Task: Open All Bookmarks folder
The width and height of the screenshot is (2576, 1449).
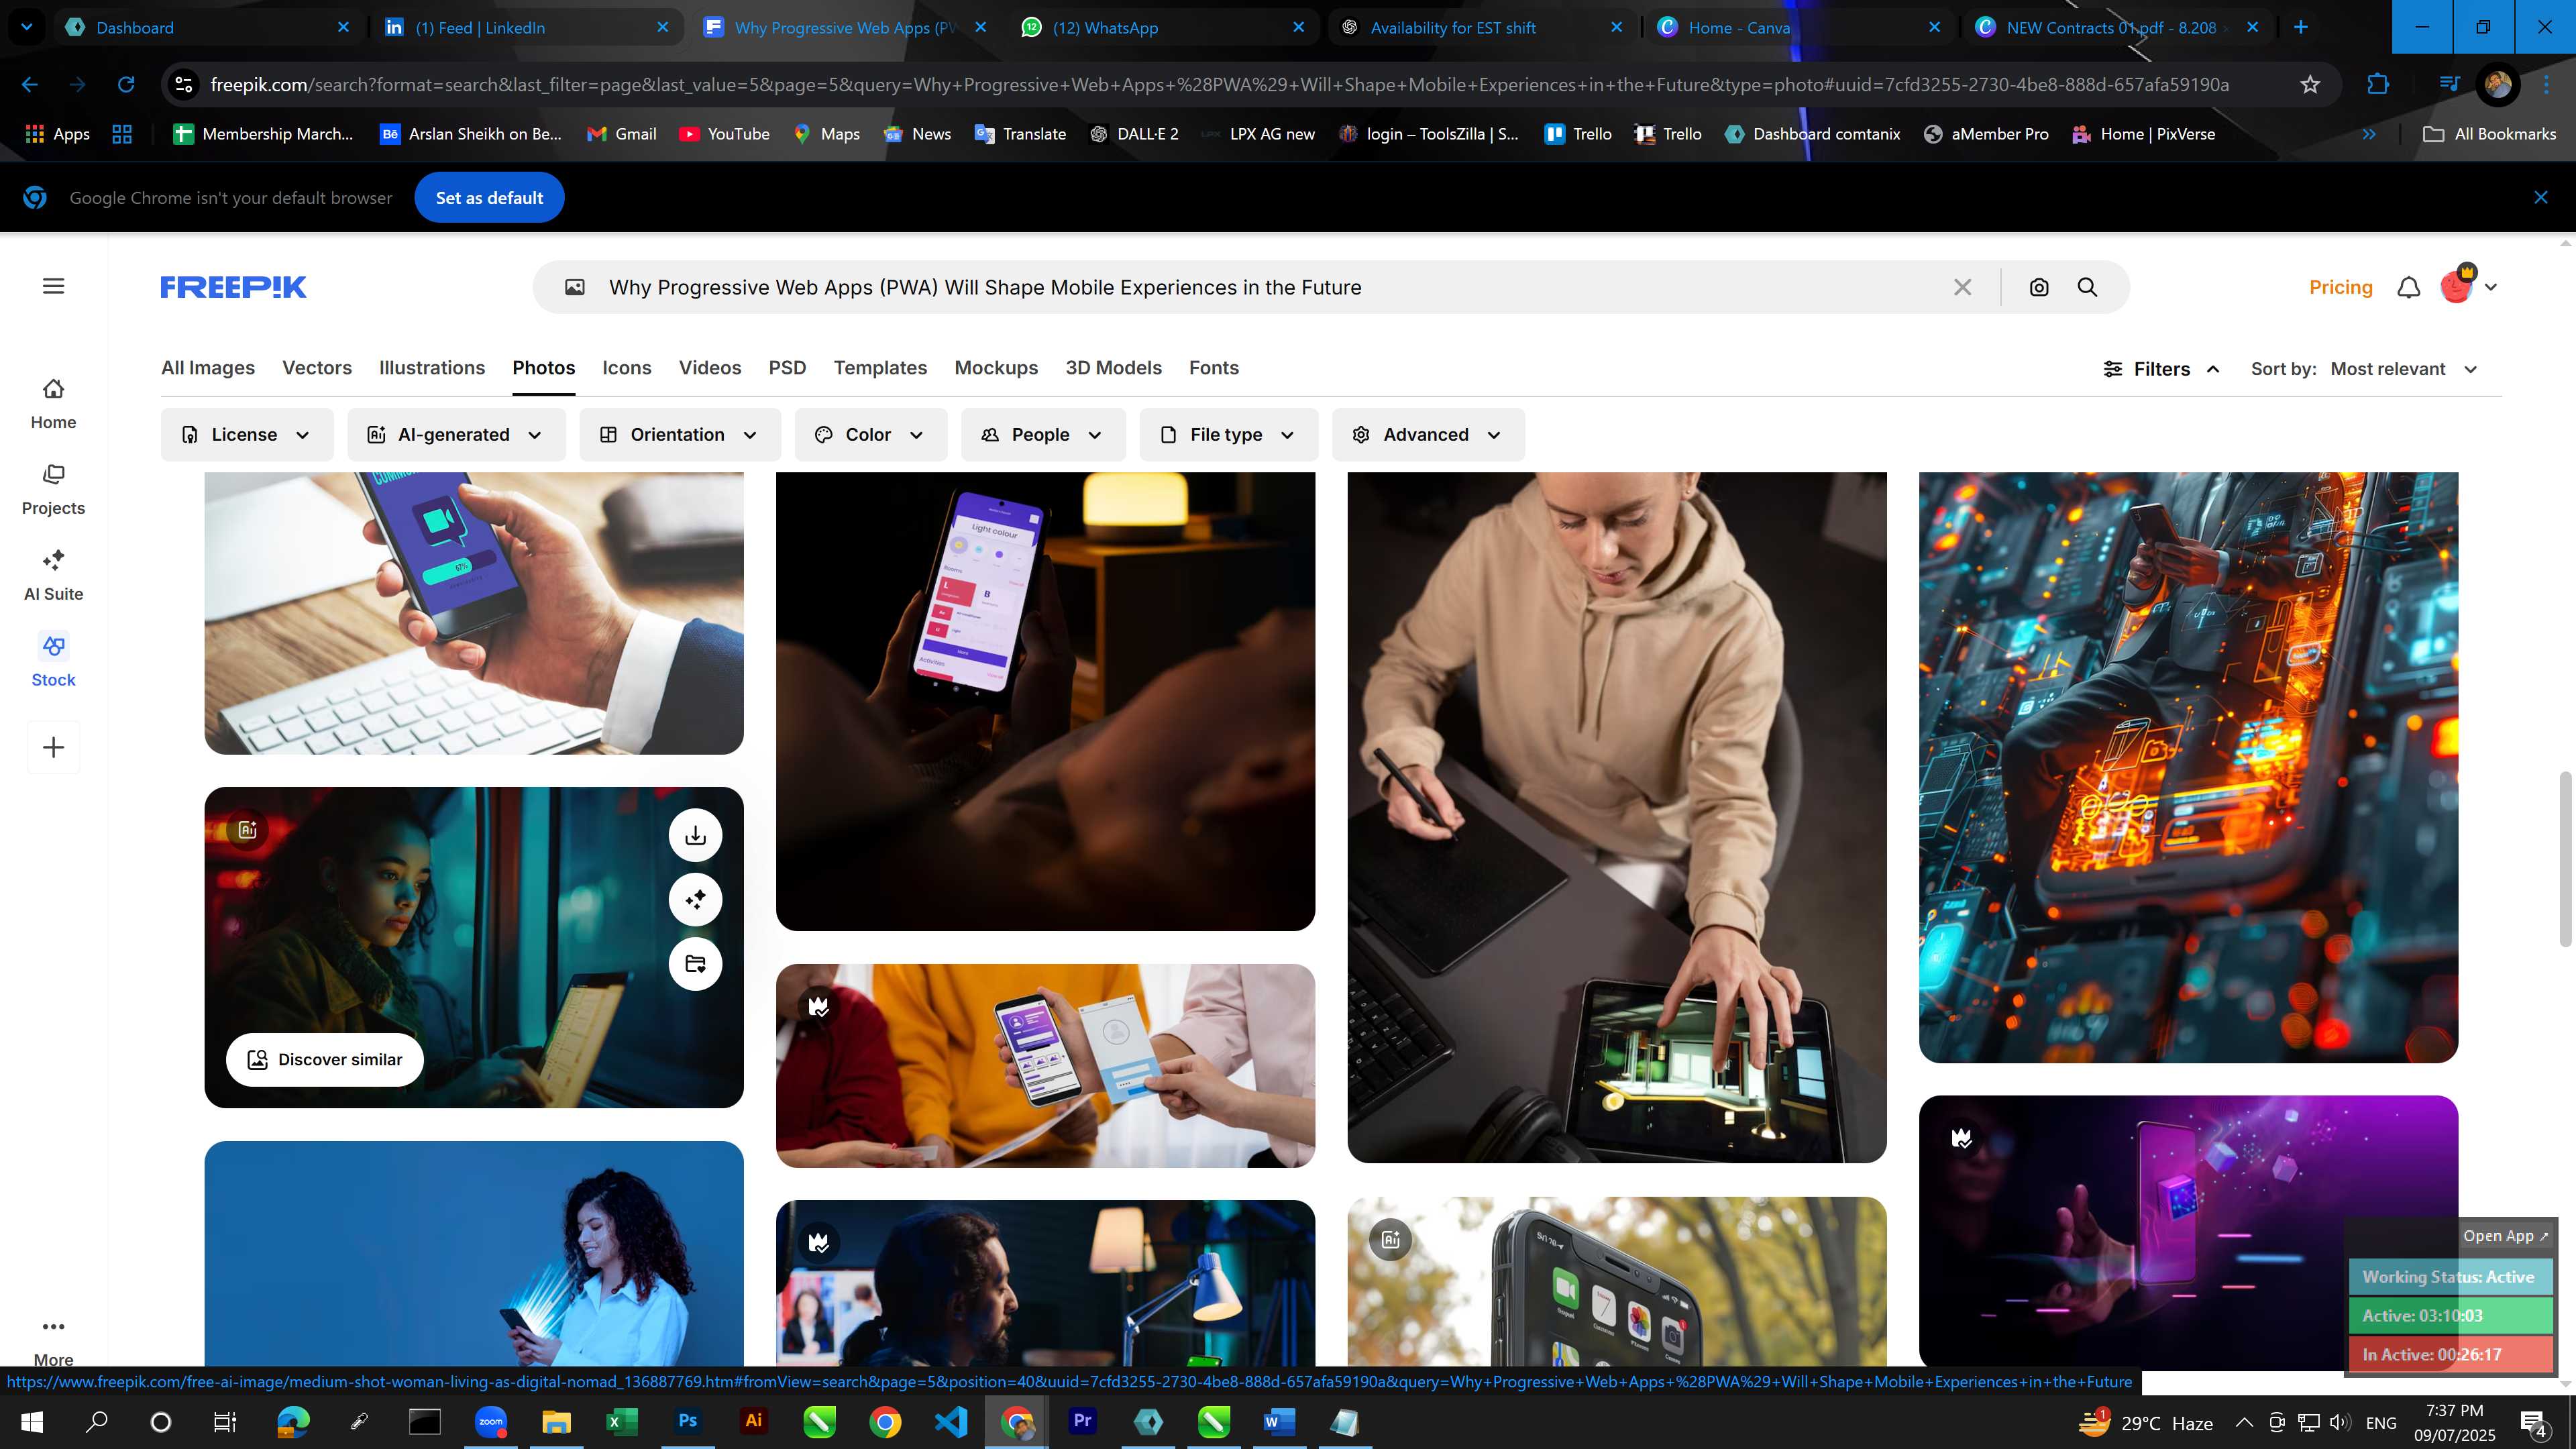Action: pos(2489,134)
